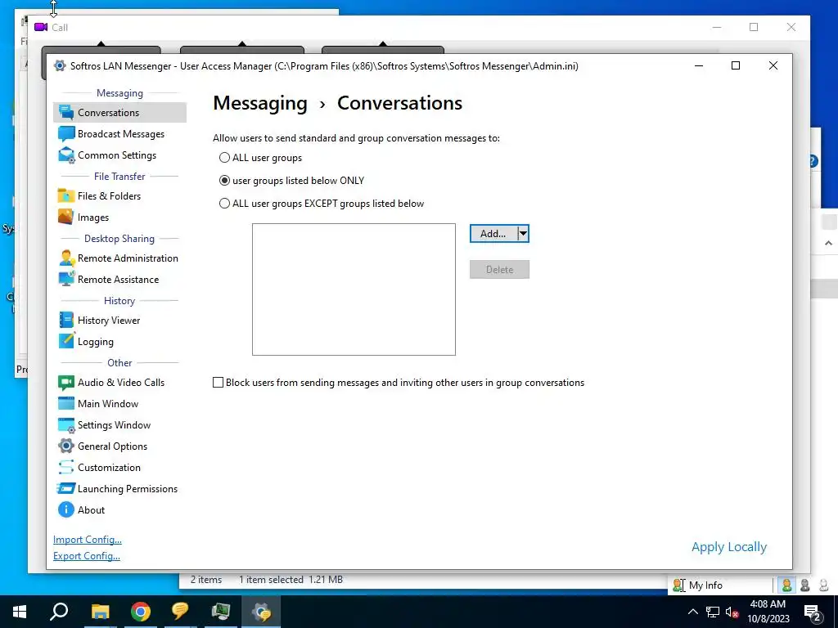Click the grey user status icon
This screenshot has width=838, height=628.
805,585
